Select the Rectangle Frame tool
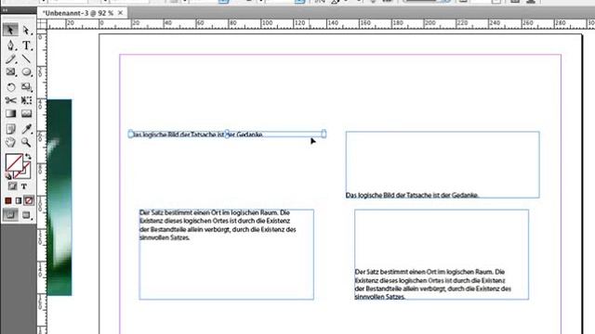595x334 pixels. coord(10,72)
